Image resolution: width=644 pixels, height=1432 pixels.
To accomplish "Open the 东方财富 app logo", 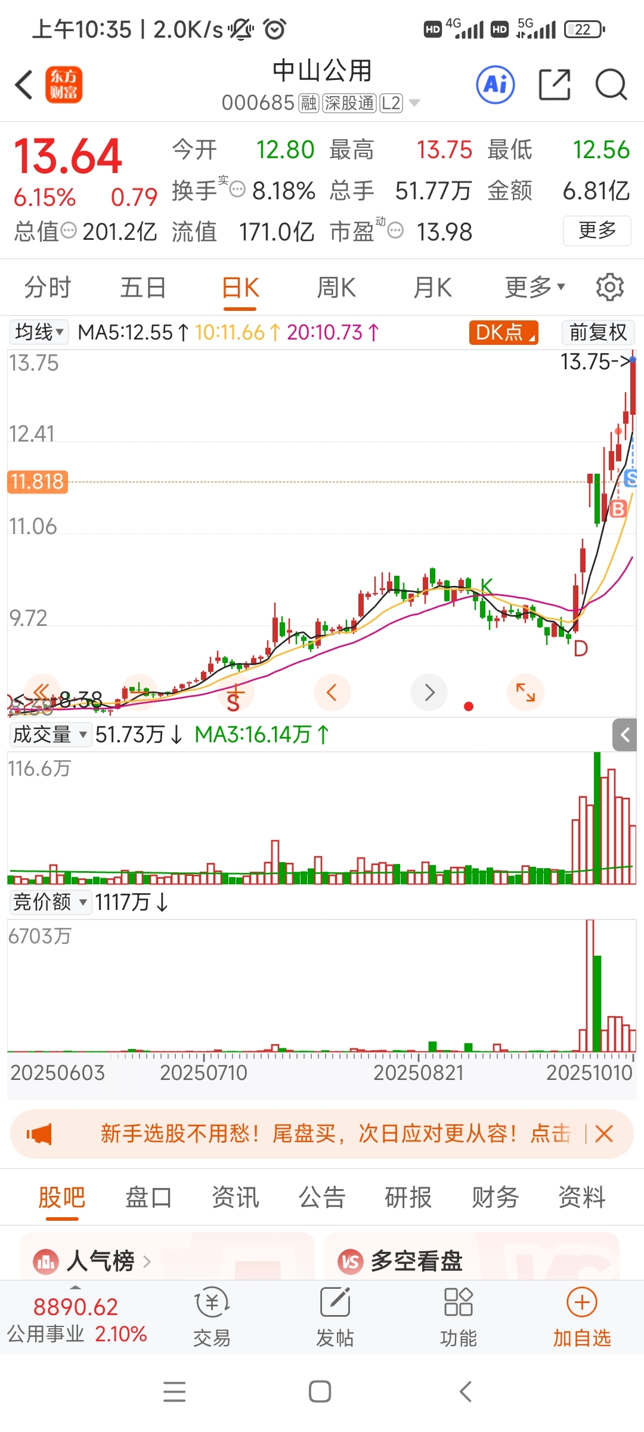I will coord(64,84).
